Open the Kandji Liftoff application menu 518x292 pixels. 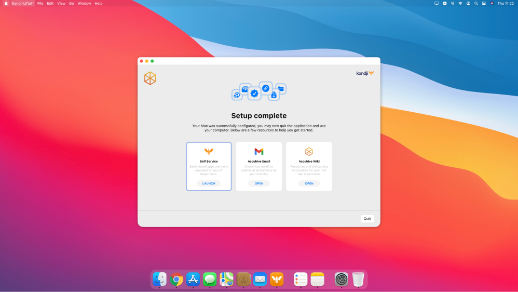point(23,3)
